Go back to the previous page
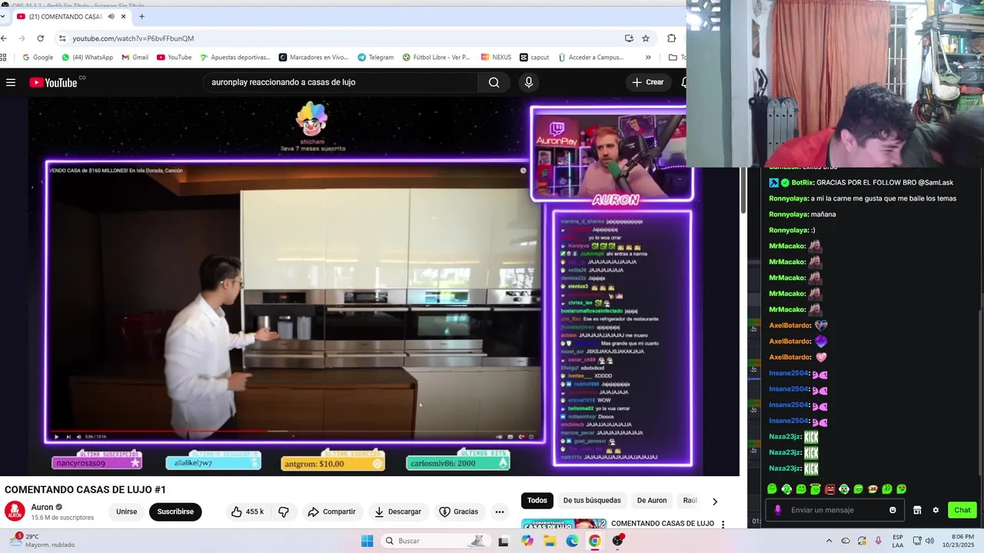The image size is (984, 553). point(5,38)
